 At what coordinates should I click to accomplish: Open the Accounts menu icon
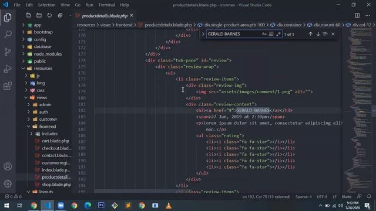point(8,166)
